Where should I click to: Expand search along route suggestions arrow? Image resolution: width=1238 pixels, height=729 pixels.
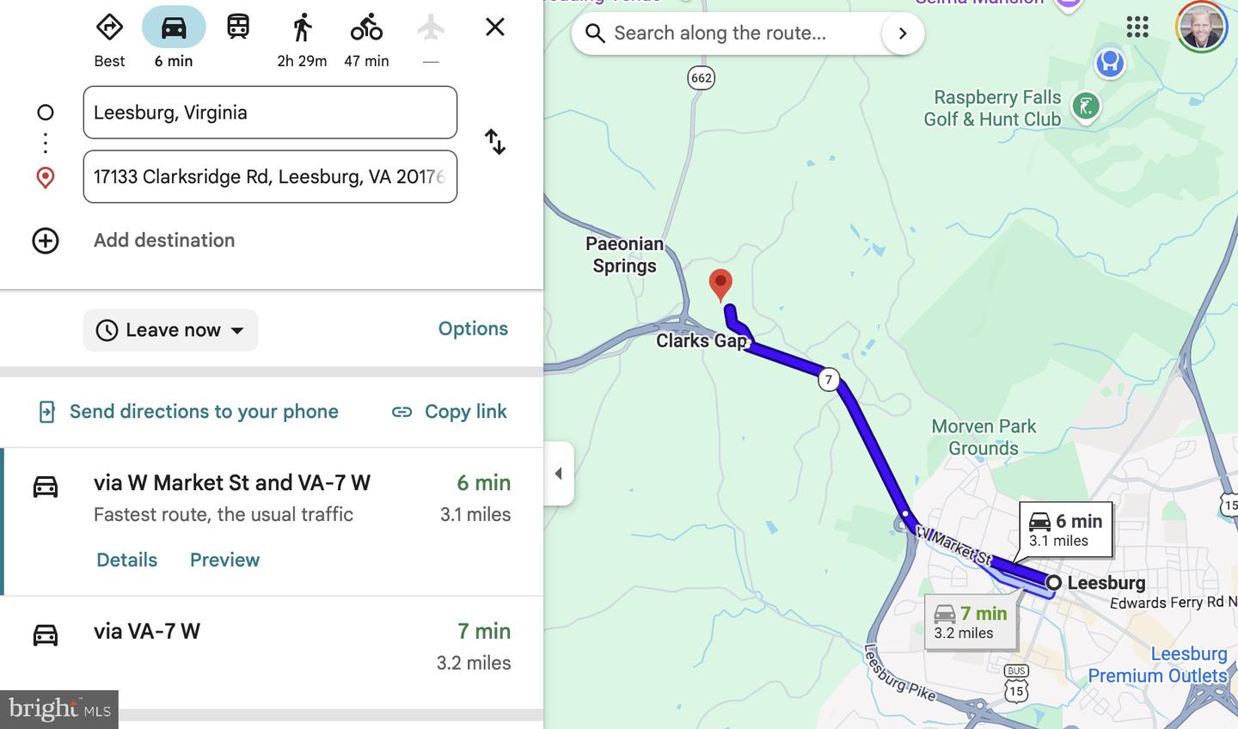click(903, 34)
